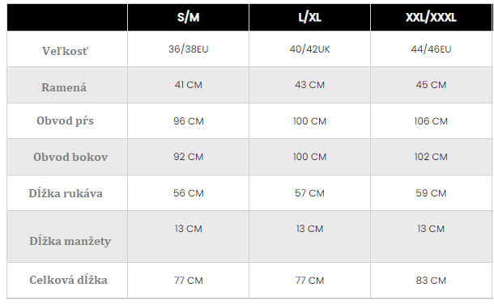
Task: Click the 102 CM hips cell
Action: point(431,157)
